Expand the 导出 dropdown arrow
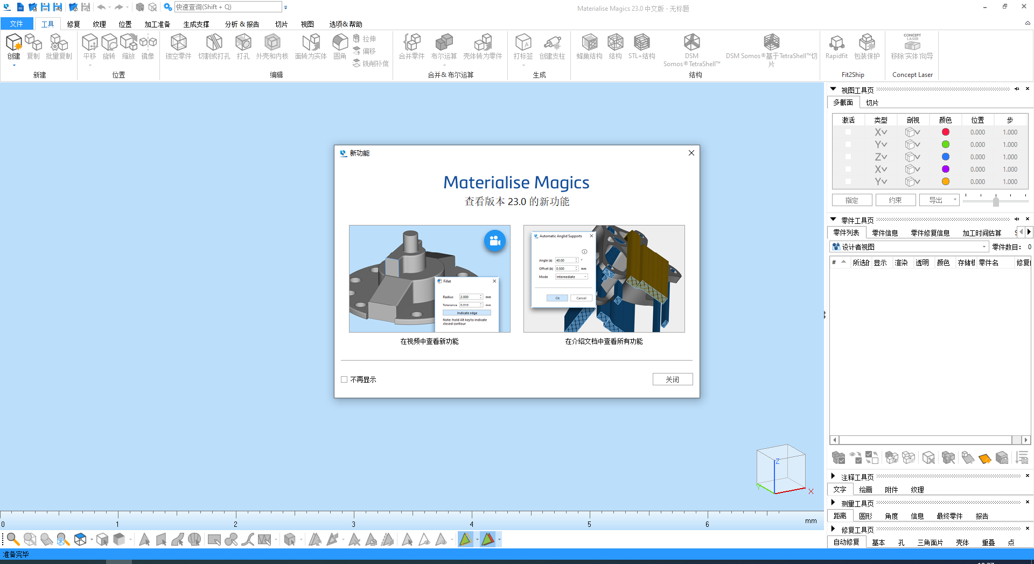This screenshot has height=564, width=1034. pyautogui.click(x=954, y=200)
